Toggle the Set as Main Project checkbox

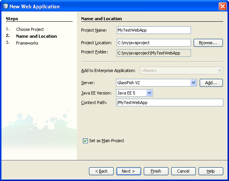pyautogui.click(x=85, y=141)
